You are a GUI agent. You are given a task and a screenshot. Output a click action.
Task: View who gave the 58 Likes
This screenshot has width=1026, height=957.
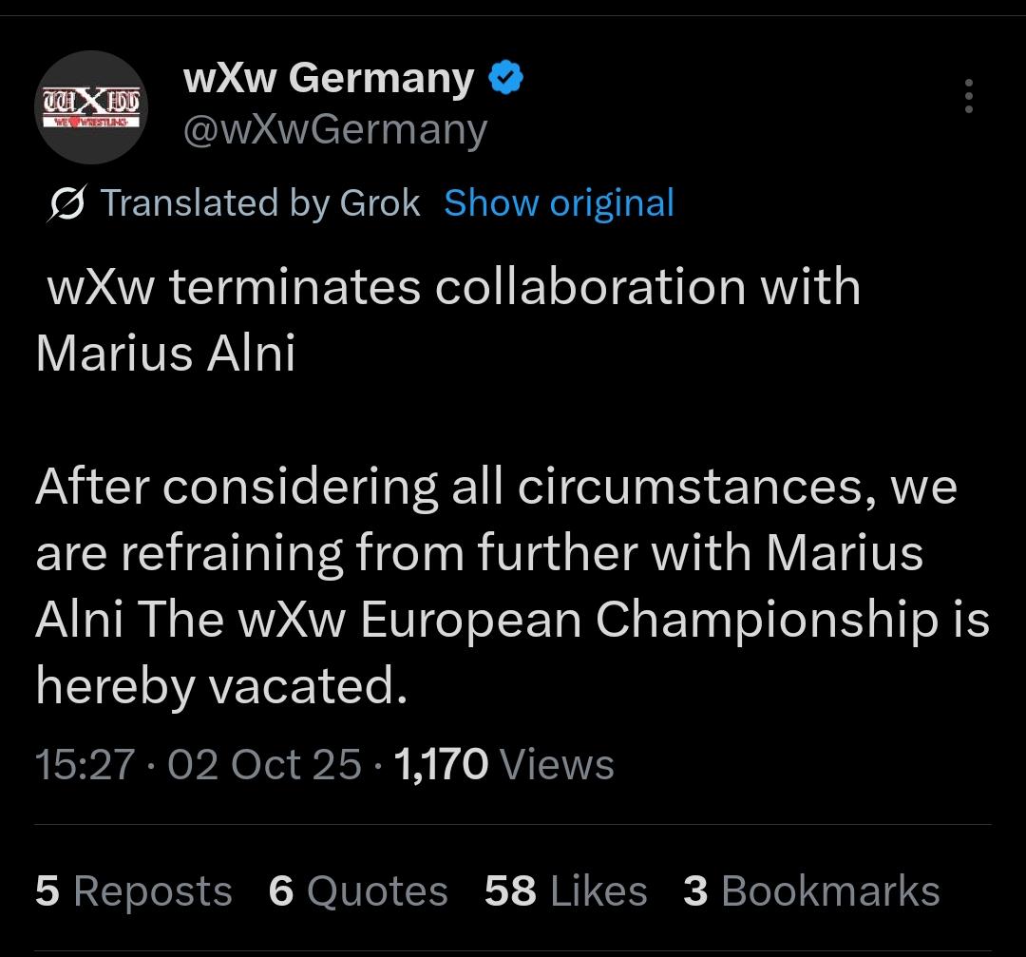565,891
